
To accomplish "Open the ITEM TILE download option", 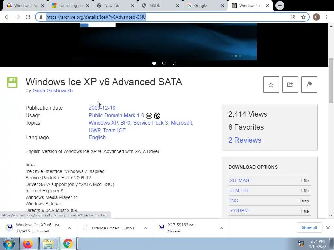I will coord(239,190).
